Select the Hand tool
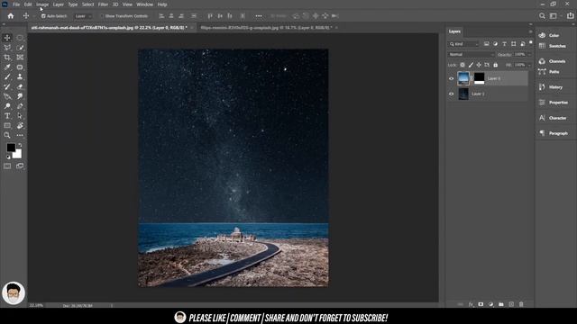 click(20, 126)
